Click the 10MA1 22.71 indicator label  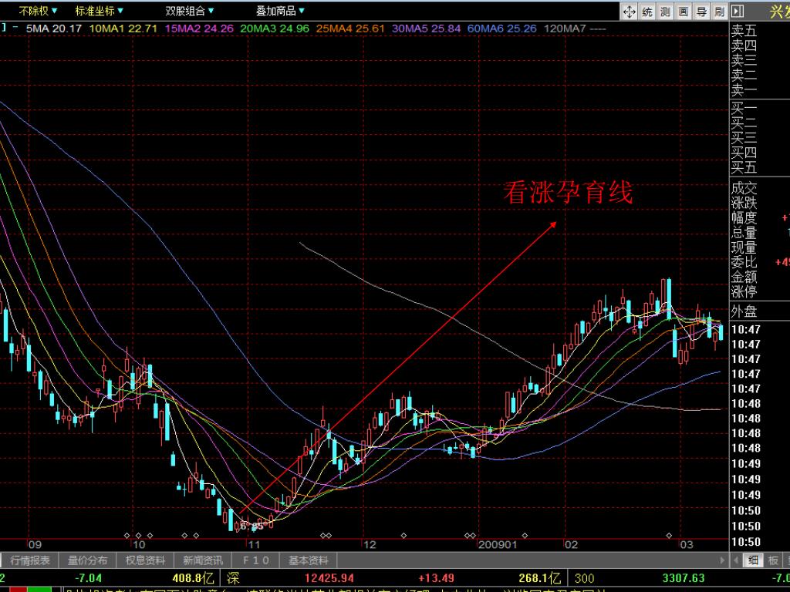pyautogui.click(x=123, y=29)
